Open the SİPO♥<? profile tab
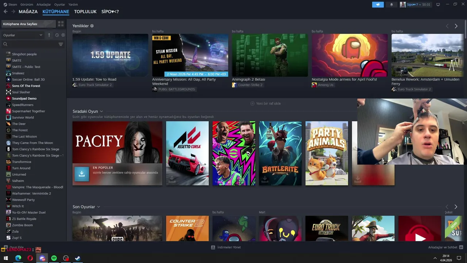467x263 pixels. 110,12
